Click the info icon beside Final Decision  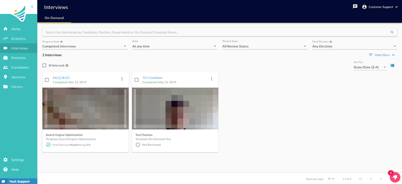[331, 41]
